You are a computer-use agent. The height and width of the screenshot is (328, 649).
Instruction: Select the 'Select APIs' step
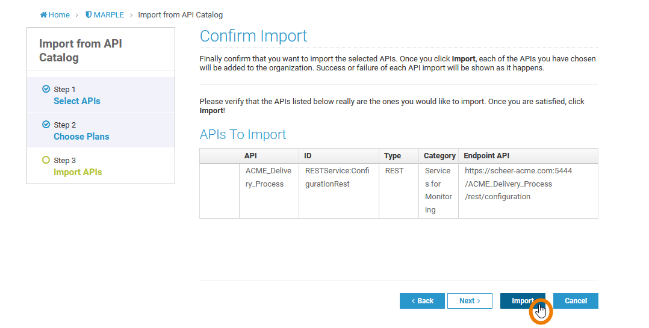(x=77, y=101)
